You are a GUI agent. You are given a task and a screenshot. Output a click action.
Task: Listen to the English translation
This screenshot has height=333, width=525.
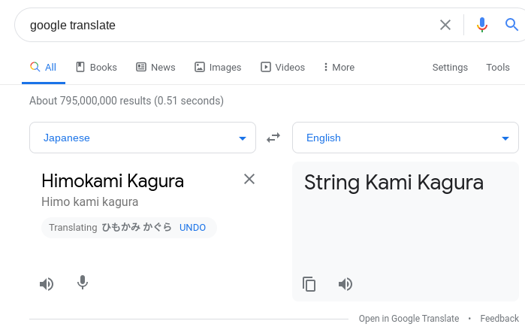[345, 283]
